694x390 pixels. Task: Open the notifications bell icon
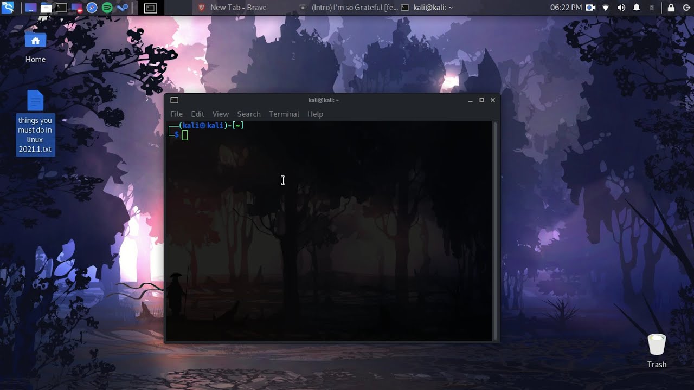[637, 8]
